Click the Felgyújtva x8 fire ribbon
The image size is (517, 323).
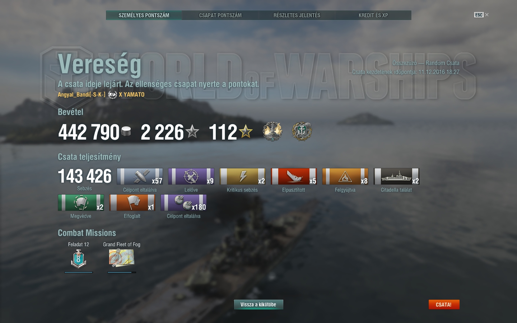coord(345,176)
